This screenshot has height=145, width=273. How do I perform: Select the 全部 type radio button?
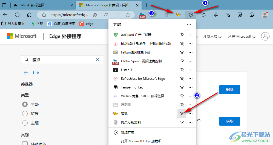pyautogui.click(x=25, y=104)
